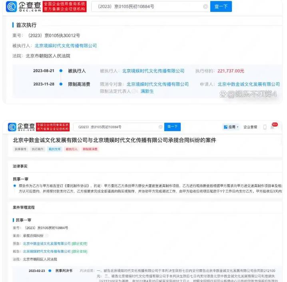Click the info icon next to 承揽合同纠纷
The width and height of the screenshot is (287, 282).
pyautogui.click(x=46, y=236)
